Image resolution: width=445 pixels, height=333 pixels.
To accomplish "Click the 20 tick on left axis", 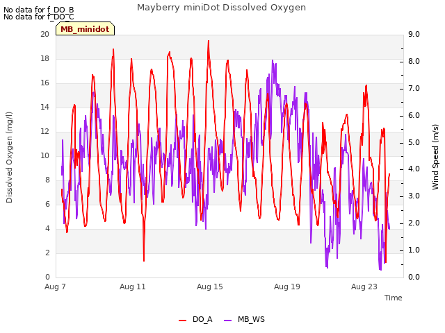I will click(44, 34).
